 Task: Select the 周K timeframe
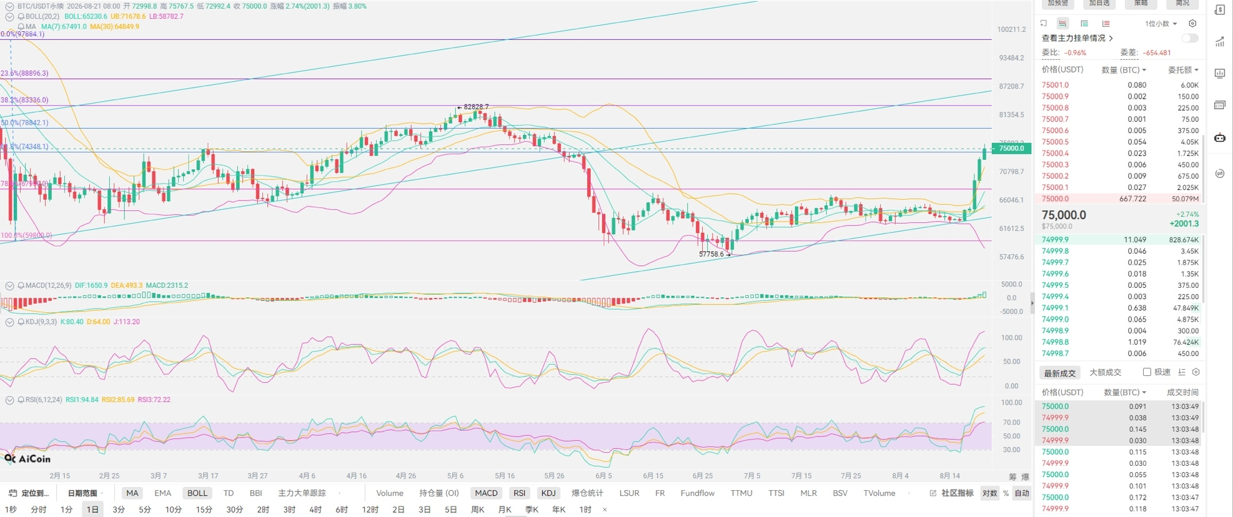(x=478, y=510)
